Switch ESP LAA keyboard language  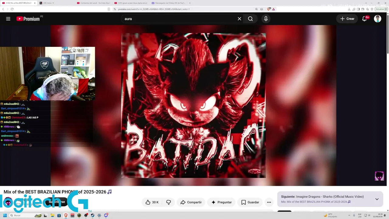pos(360,215)
